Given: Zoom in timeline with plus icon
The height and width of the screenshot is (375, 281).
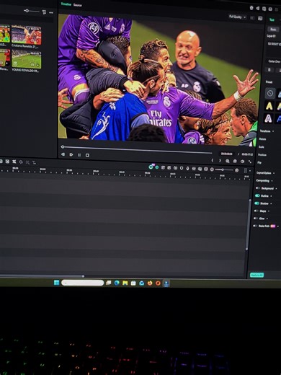Looking at the screenshot, I should [x=236, y=170].
